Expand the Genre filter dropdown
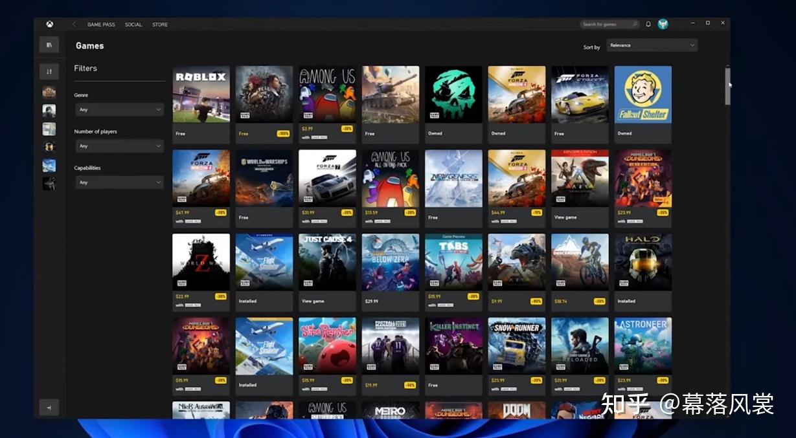 pyautogui.click(x=119, y=110)
